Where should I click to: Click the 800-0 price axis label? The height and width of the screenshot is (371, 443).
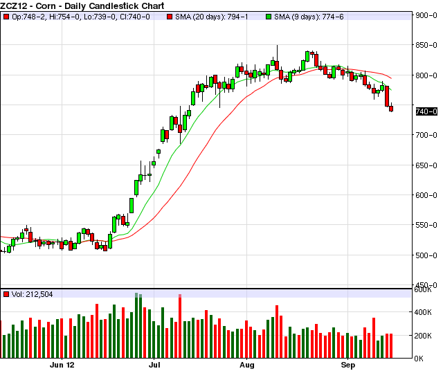[426, 75]
